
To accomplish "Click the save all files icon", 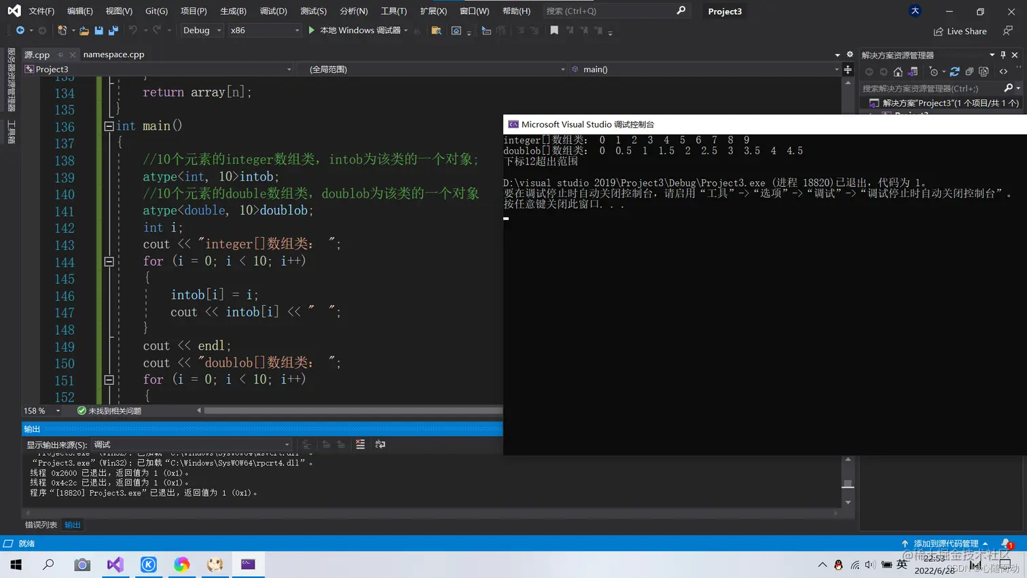I will tap(113, 31).
